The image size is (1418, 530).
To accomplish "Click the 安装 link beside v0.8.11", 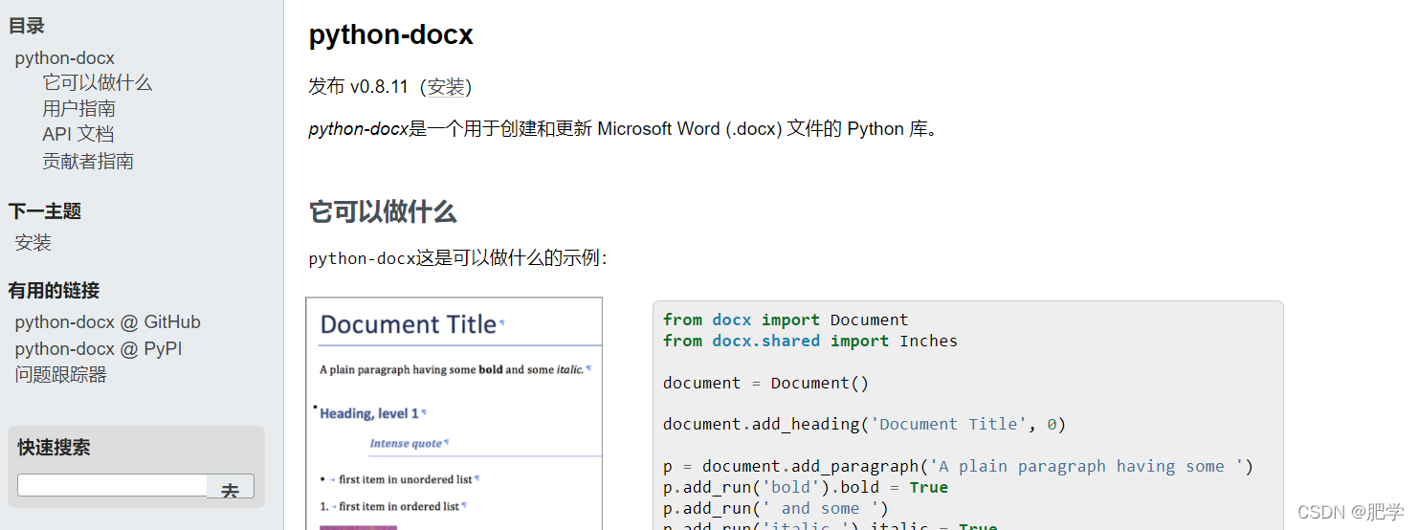I will 446,87.
